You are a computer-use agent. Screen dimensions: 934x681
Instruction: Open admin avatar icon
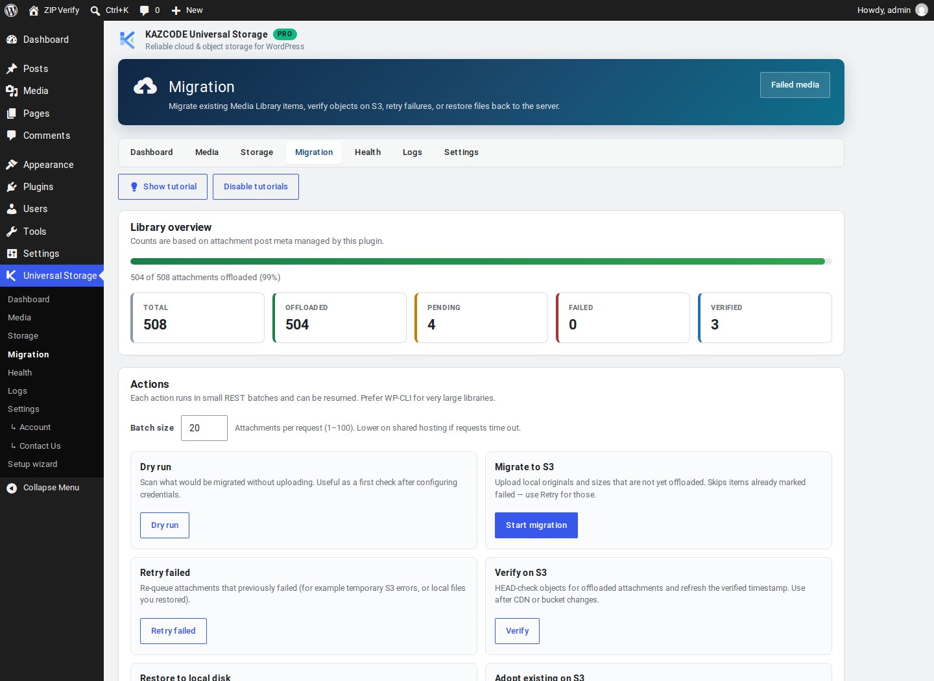tap(922, 10)
